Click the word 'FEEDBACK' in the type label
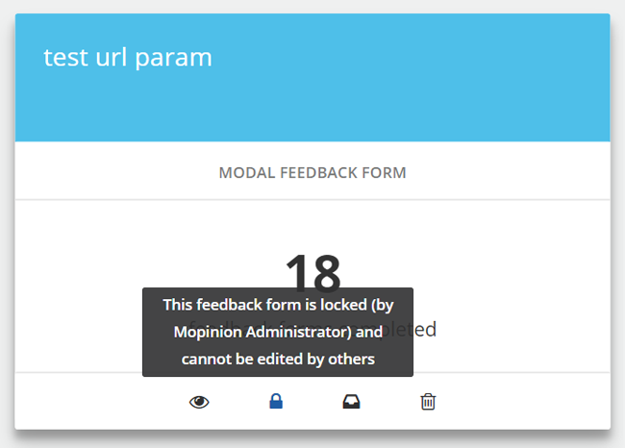 click(x=315, y=173)
